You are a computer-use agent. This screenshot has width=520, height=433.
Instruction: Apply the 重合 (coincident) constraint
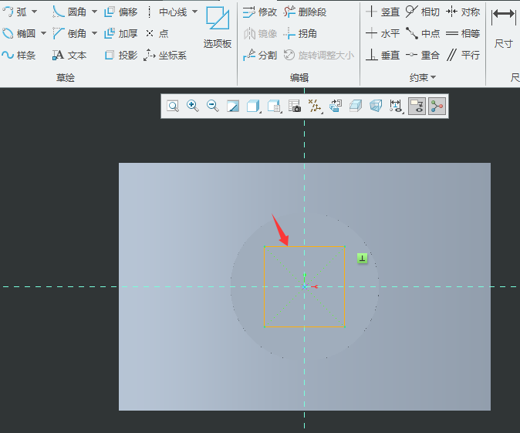coord(423,55)
